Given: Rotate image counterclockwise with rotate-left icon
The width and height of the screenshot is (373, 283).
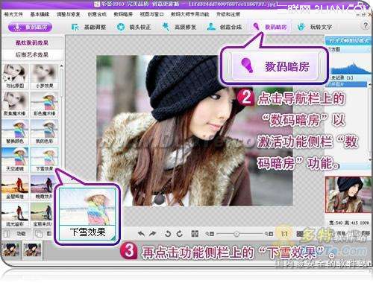Looking at the screenshot, I should pyautogui.click(x=168, y=234).
